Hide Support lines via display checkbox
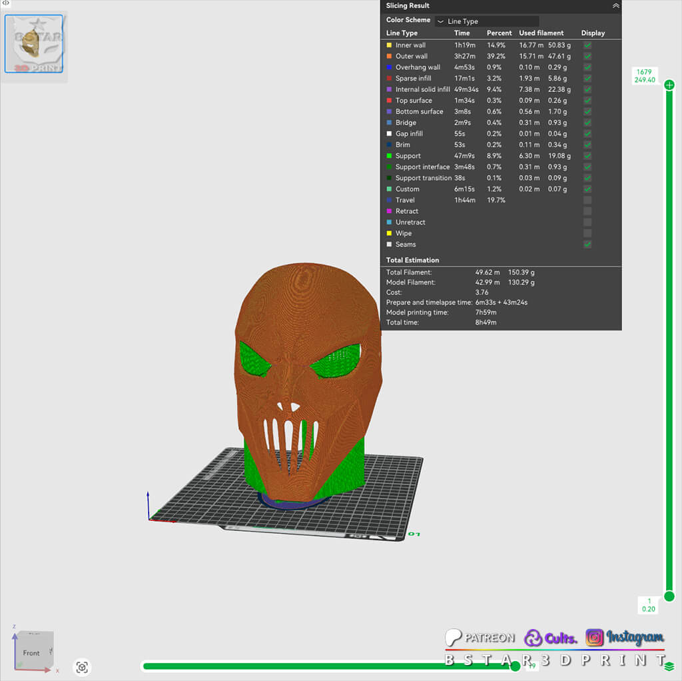 pos(587,156)
